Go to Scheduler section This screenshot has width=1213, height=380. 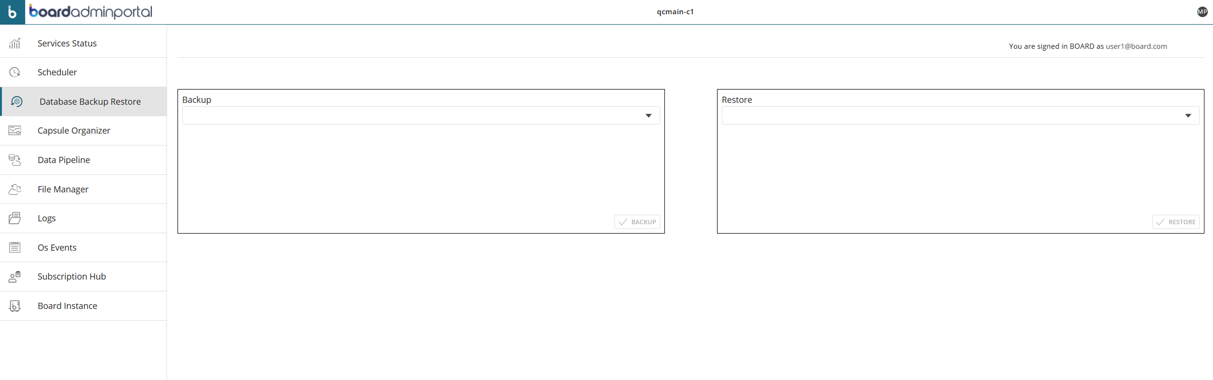(x=84, y=72)
